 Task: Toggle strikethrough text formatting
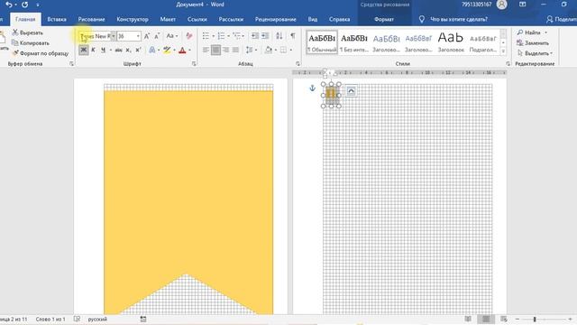point(118,50)
